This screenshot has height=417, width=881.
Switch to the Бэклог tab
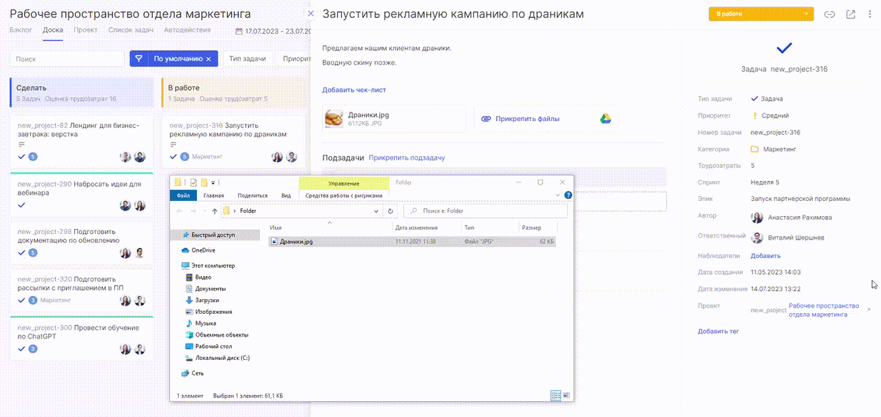coord(21,30)
